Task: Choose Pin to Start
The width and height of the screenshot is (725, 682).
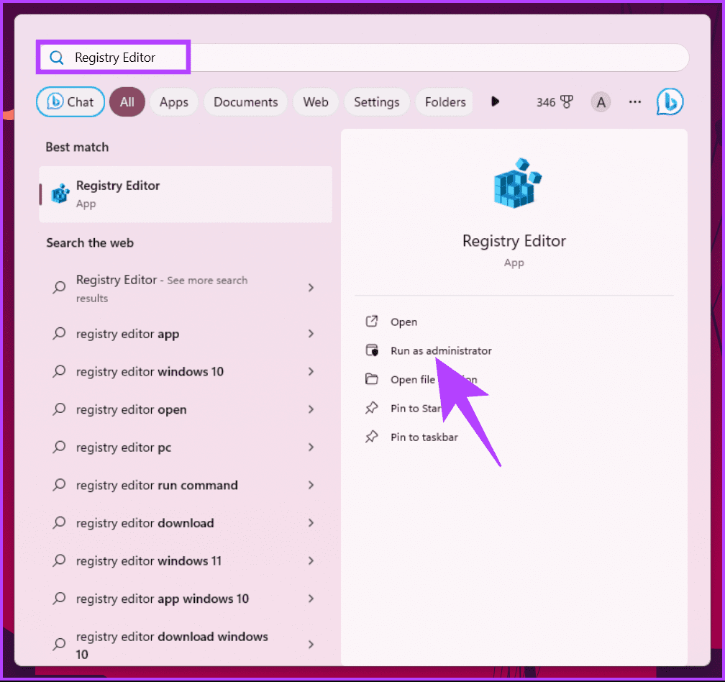Action: [x=417, y=409]
